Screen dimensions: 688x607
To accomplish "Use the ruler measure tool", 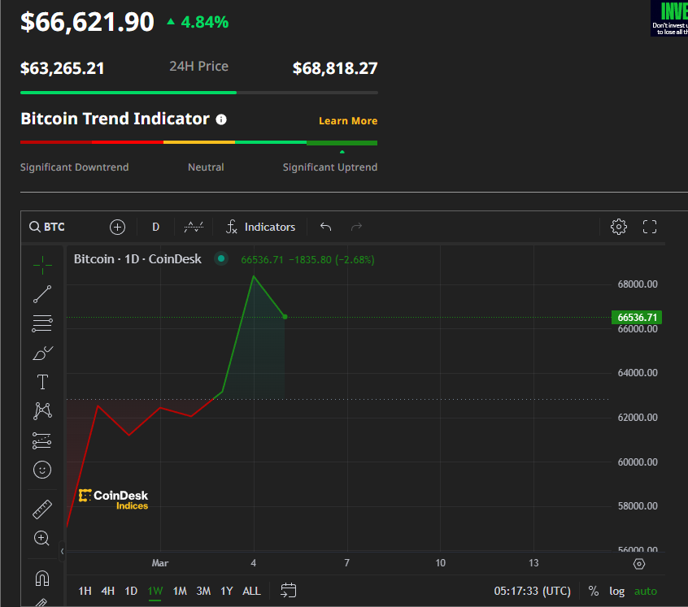I will pyautogui.click(x=42, y=507).
